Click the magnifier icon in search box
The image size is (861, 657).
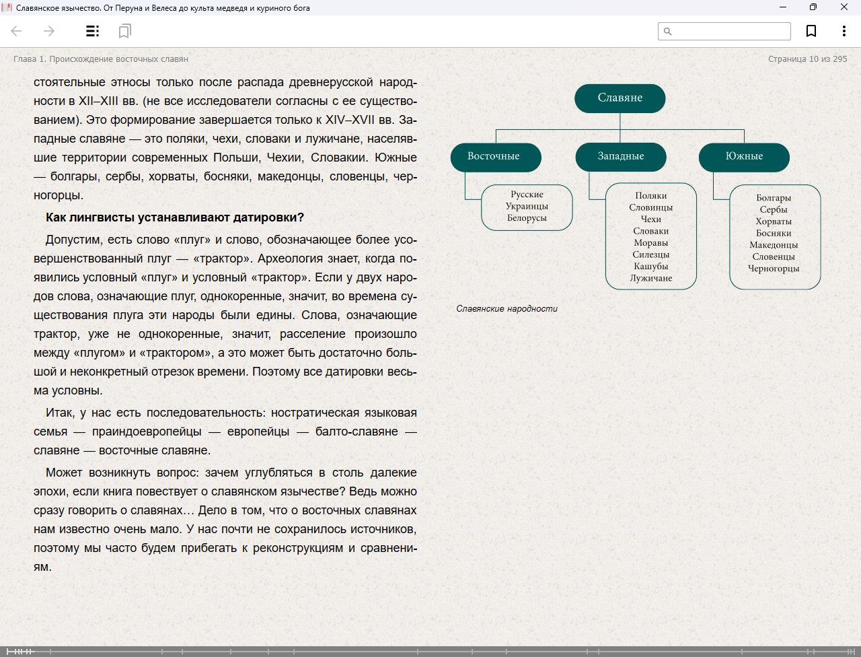coord(668,32)
